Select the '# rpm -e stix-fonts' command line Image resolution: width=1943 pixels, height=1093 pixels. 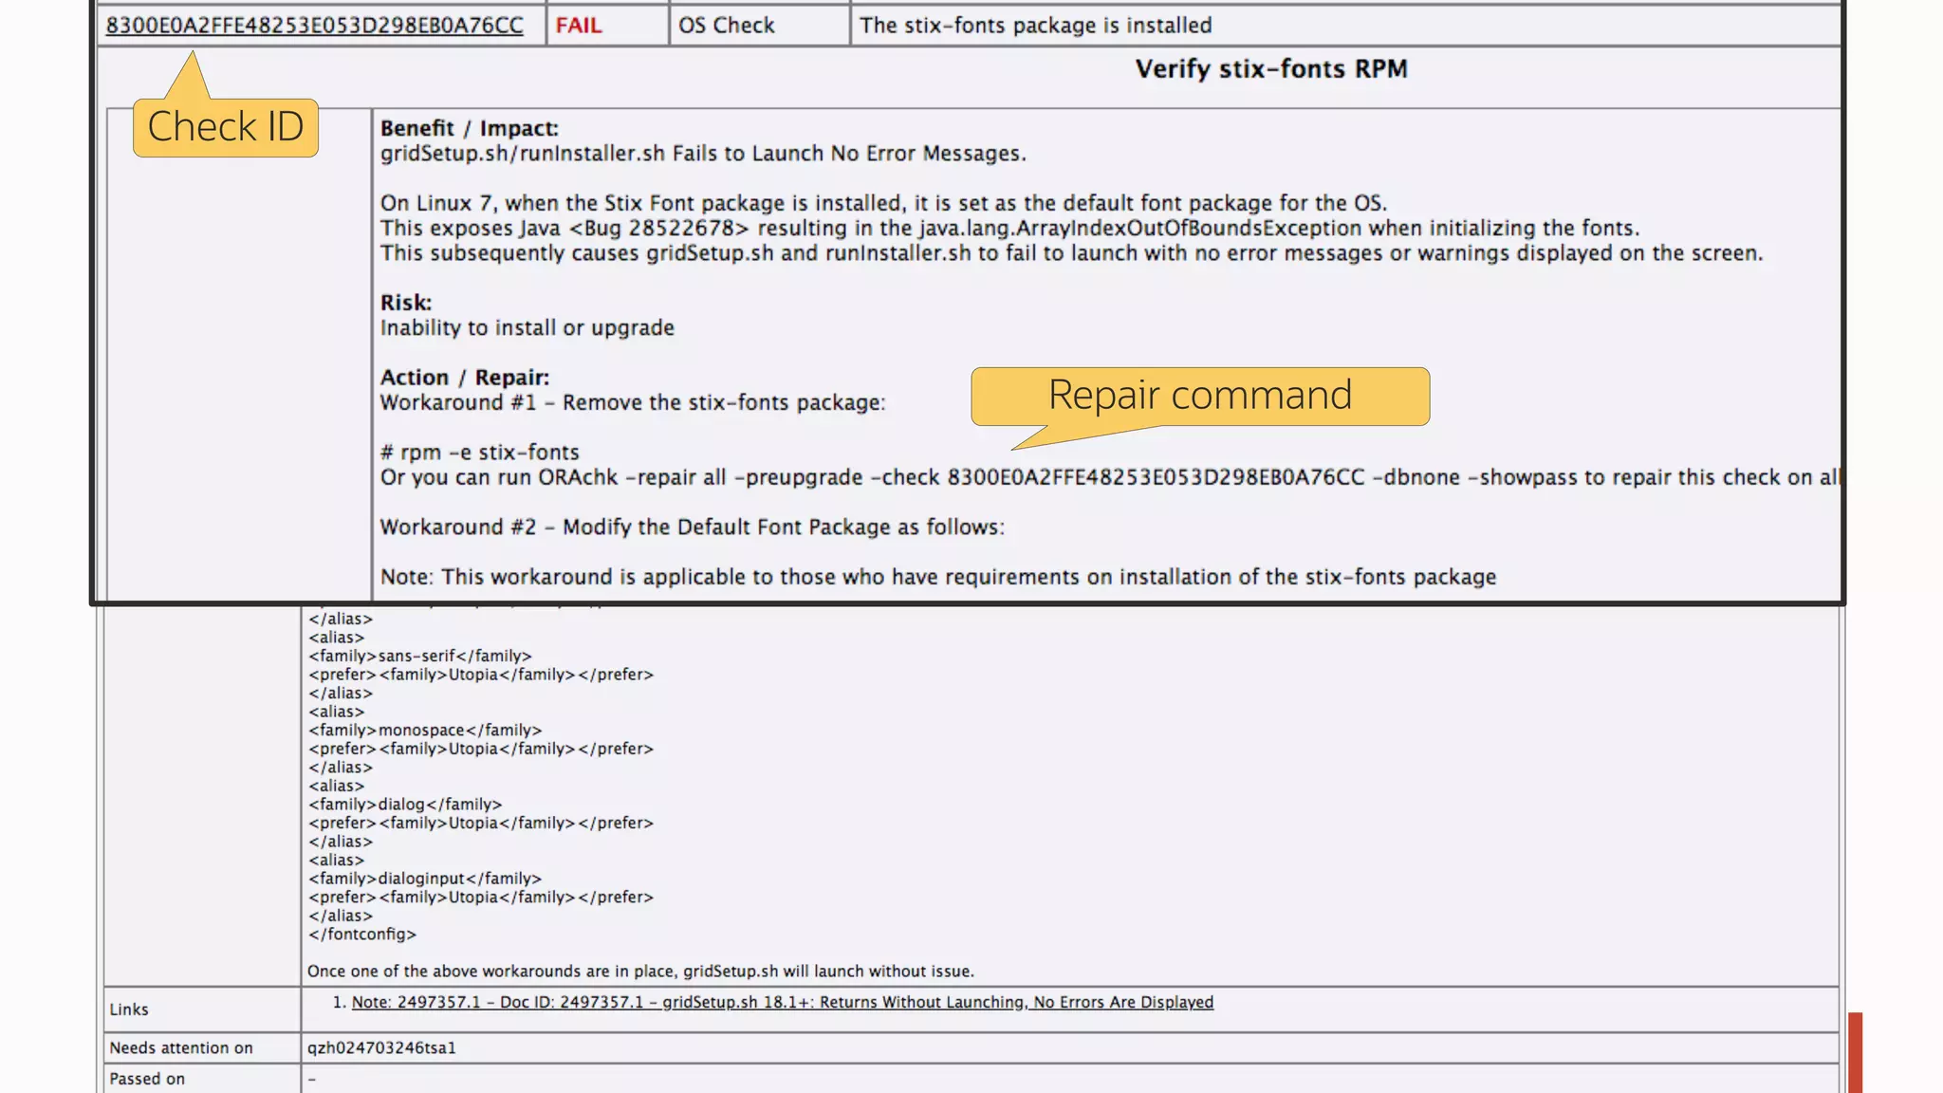[x=479, y=453]
